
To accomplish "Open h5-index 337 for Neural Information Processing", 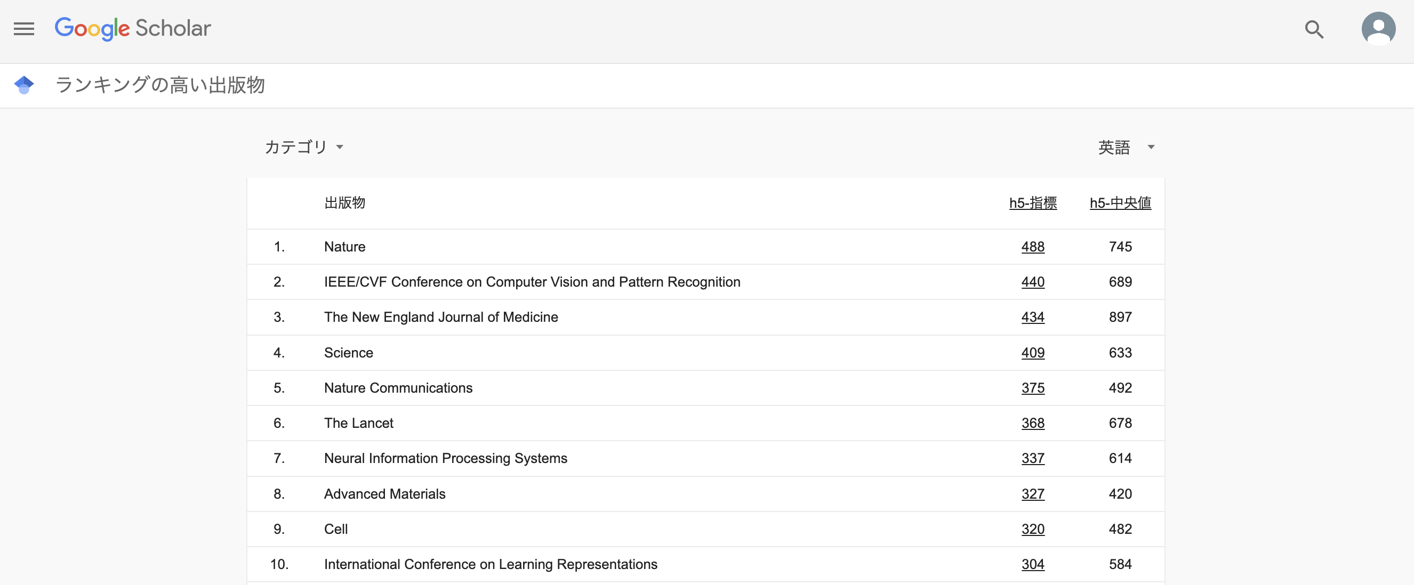I will pyautogui.click(x=1032, y=458).
